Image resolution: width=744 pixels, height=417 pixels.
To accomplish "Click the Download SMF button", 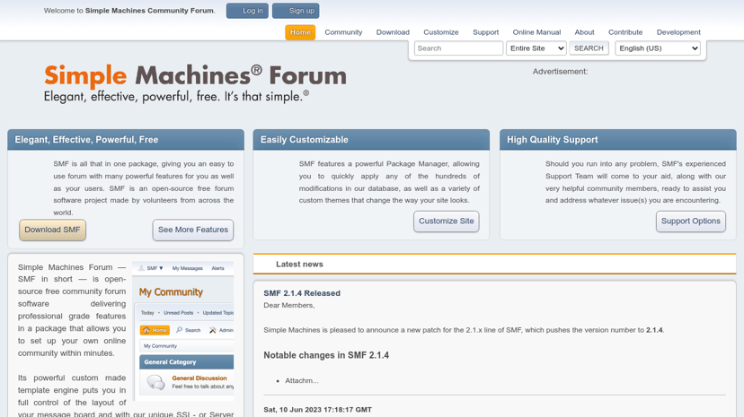I will 52,230.
